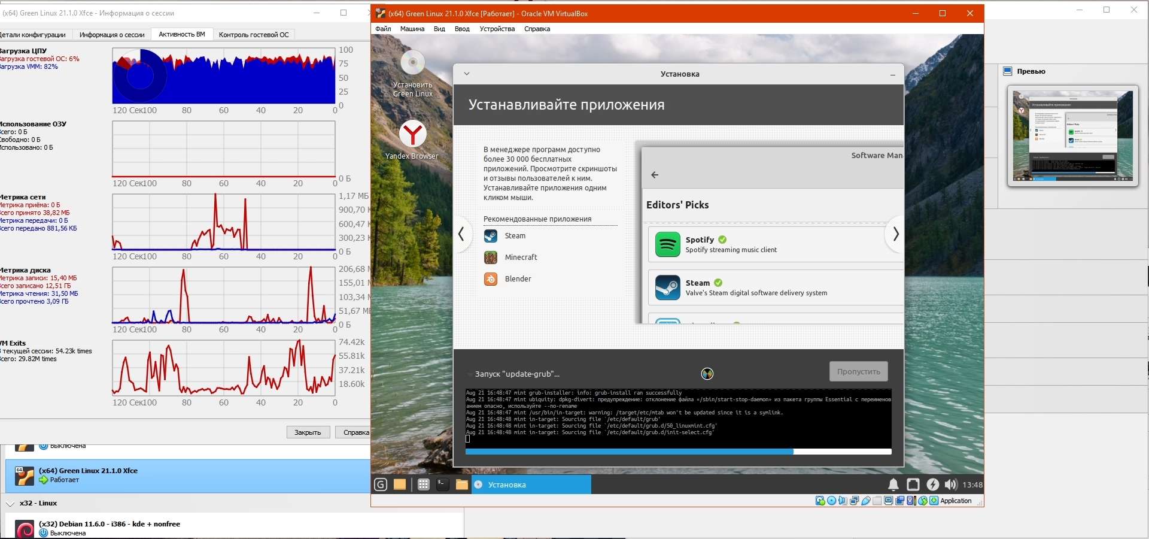Click back arrow in Software Manager preview
This screenshot has height=539, width=1149.
click(x=655, y=175)
